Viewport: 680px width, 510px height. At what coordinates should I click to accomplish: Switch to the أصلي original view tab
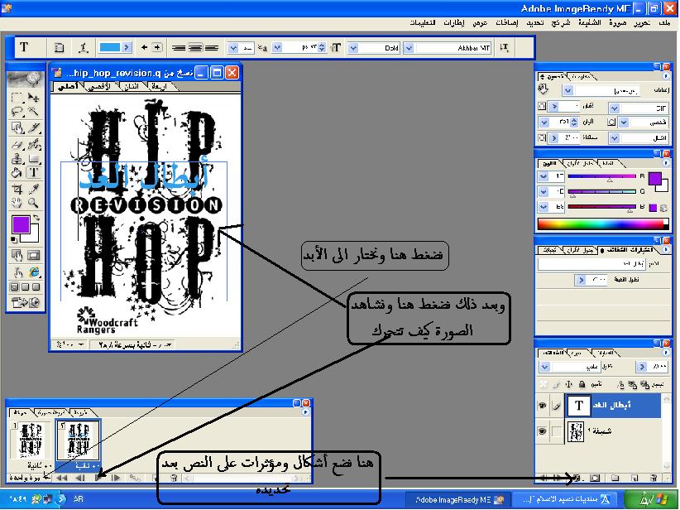pos(68,86)
